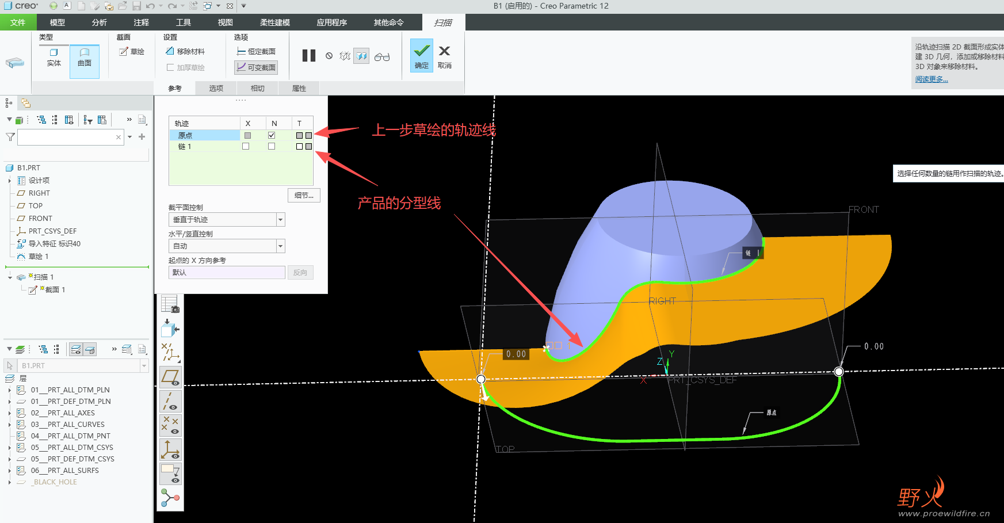Click the glasses verify preview icon
This screenshot has height=523, width=1004.
[382, 56]
